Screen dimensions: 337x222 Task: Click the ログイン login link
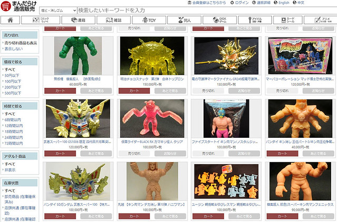(241, 3)
